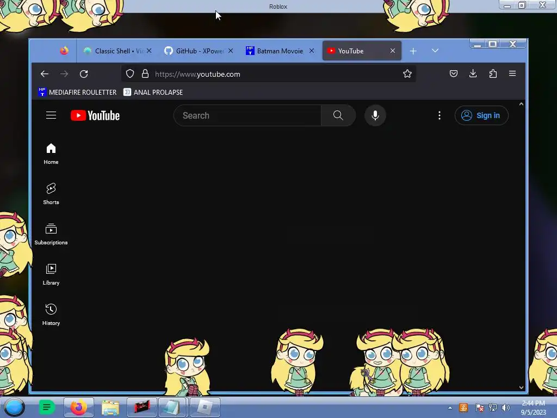The image size is (557, 418).
Task: Open Roblox taskbar button
Action: point(205,407)
